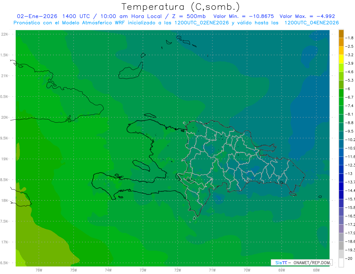Click the green colorbar segment between -6 and -6.7
Viewport: 355px width, 274px height.
tap(341, 93)
